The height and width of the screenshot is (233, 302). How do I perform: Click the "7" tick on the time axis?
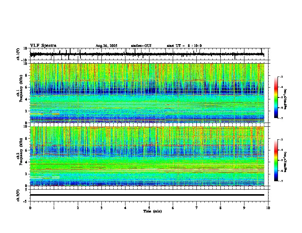197,208
